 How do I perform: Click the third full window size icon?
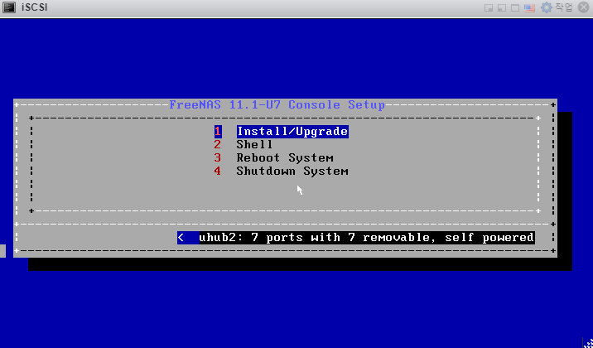click(x=514, y=8)
